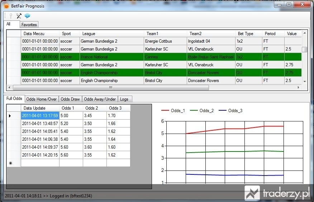Sort by Bet Type column header
This screenshot has height=202, width=314.
coord(249,34)
